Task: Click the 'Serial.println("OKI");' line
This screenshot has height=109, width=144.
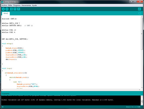Action: tap(27, 84)
